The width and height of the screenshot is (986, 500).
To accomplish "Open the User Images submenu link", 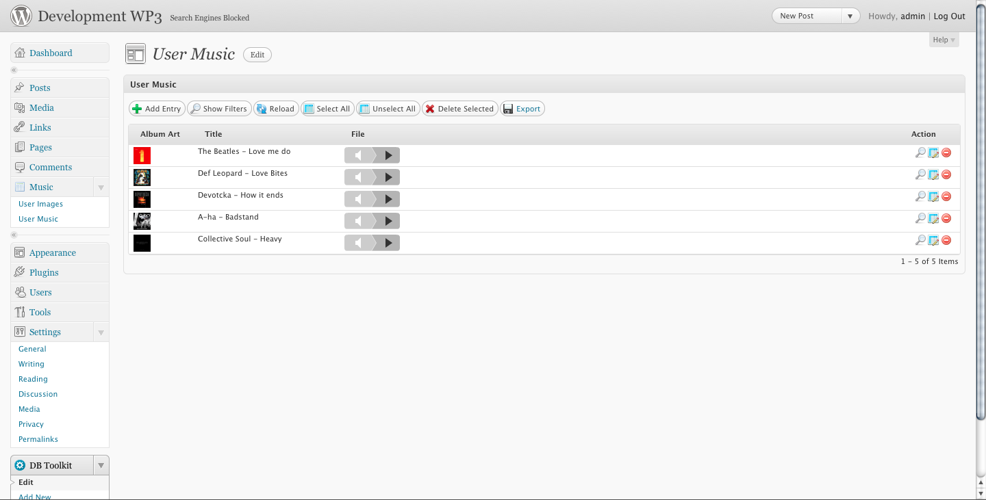I will pos(40,204).
